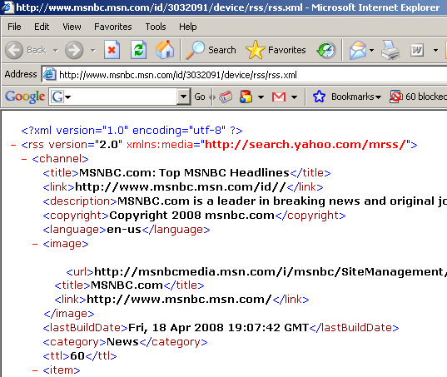Click the Google toolbar Go button
This screenshot has height=377, width=447.
[x=200, y=97]
